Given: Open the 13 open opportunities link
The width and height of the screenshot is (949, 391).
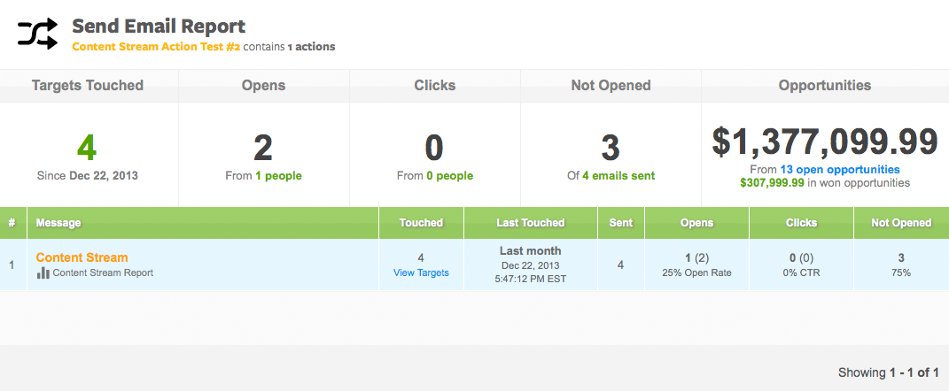Looking at the screenshot, I should (x=840, y=169).
